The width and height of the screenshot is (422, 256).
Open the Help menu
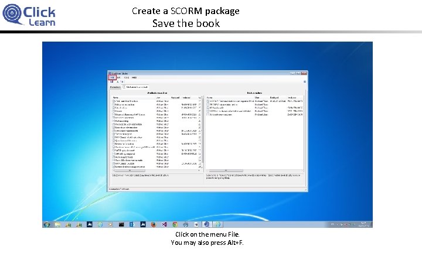coord(134,77)
